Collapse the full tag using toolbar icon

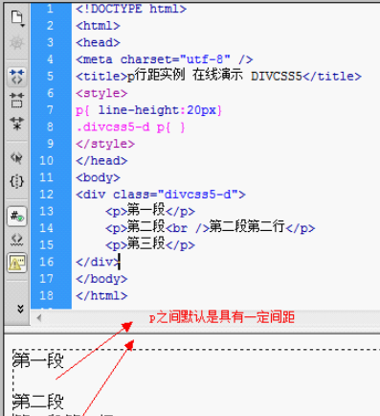[17, 77]
